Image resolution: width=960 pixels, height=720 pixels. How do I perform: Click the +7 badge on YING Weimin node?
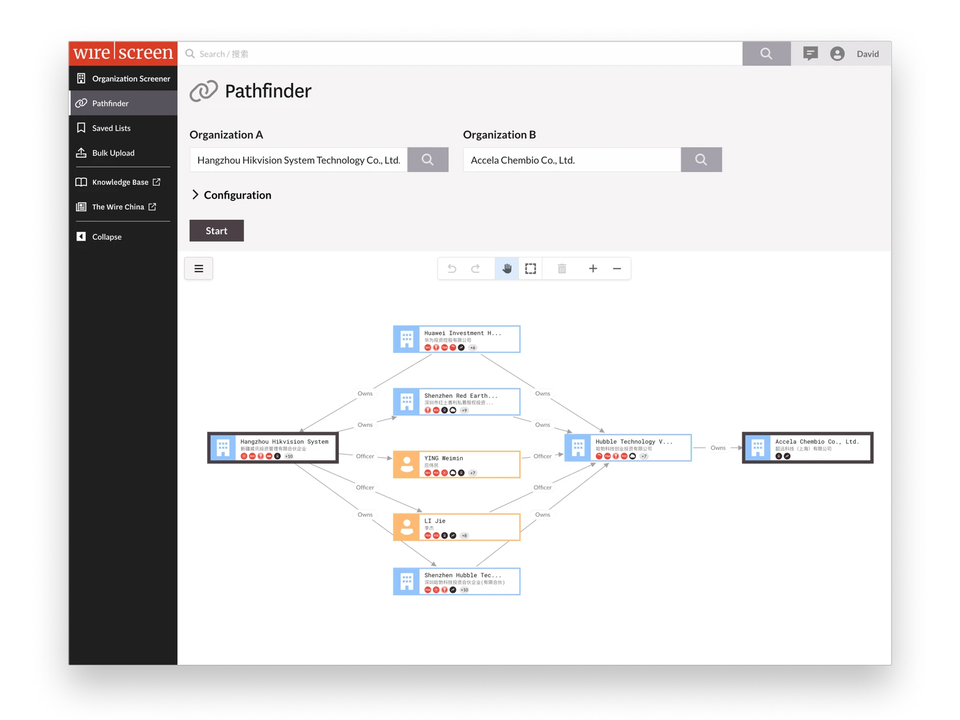[x=473, y=473]
